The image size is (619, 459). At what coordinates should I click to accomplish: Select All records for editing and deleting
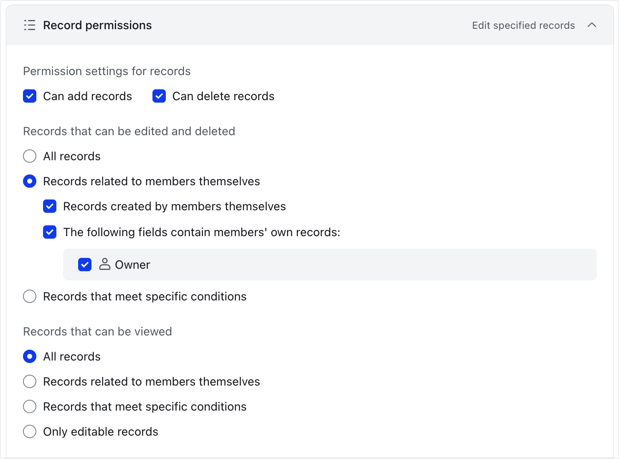[30, 156]
